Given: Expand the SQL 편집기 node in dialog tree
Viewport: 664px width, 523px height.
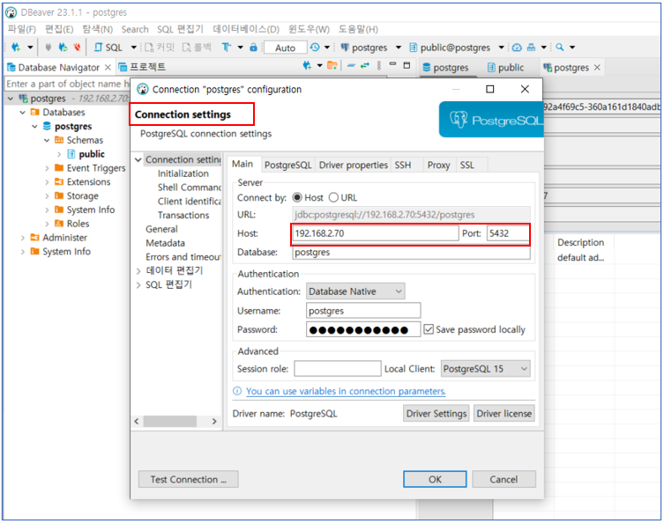Looking at the screenshot, I should pyautogui.click(x=138, y=285).
